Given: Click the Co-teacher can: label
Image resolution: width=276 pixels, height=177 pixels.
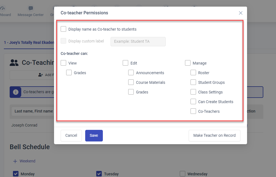Looking at the screenshot, I should [x=74, y=53].
